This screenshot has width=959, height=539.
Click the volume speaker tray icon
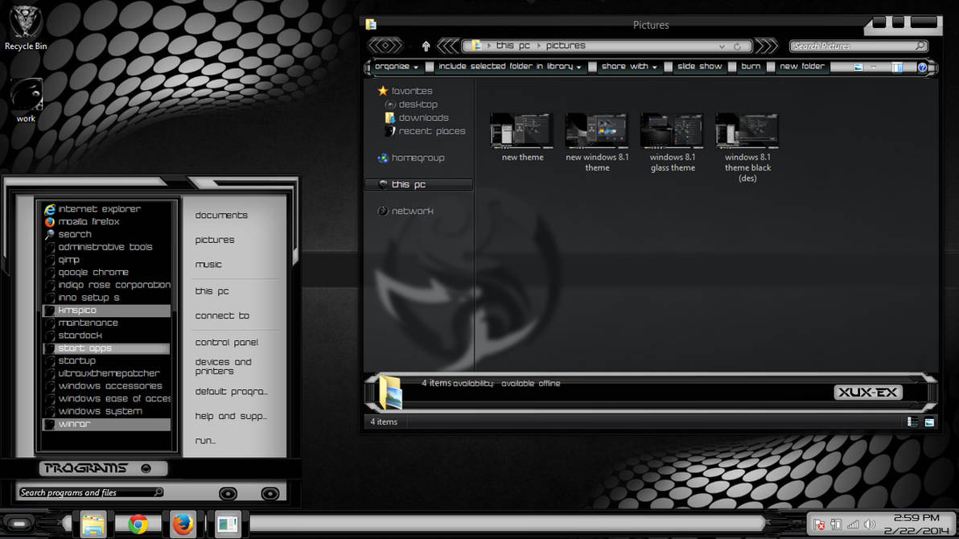870,525
